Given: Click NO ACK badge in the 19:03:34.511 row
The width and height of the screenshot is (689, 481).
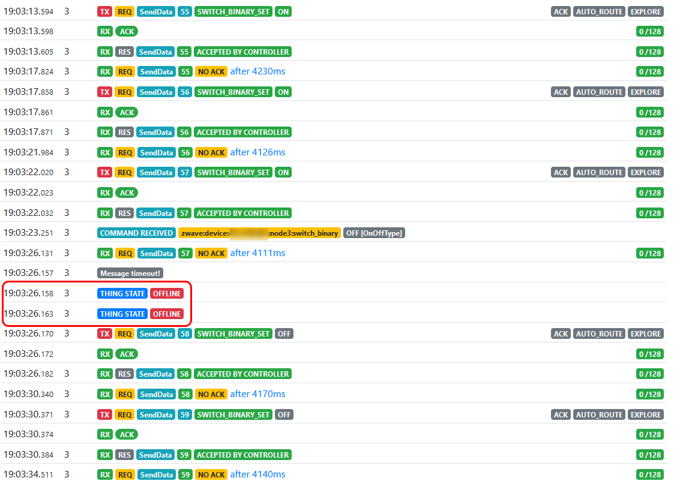Looking at the screenshot, I should click(211, 475).
